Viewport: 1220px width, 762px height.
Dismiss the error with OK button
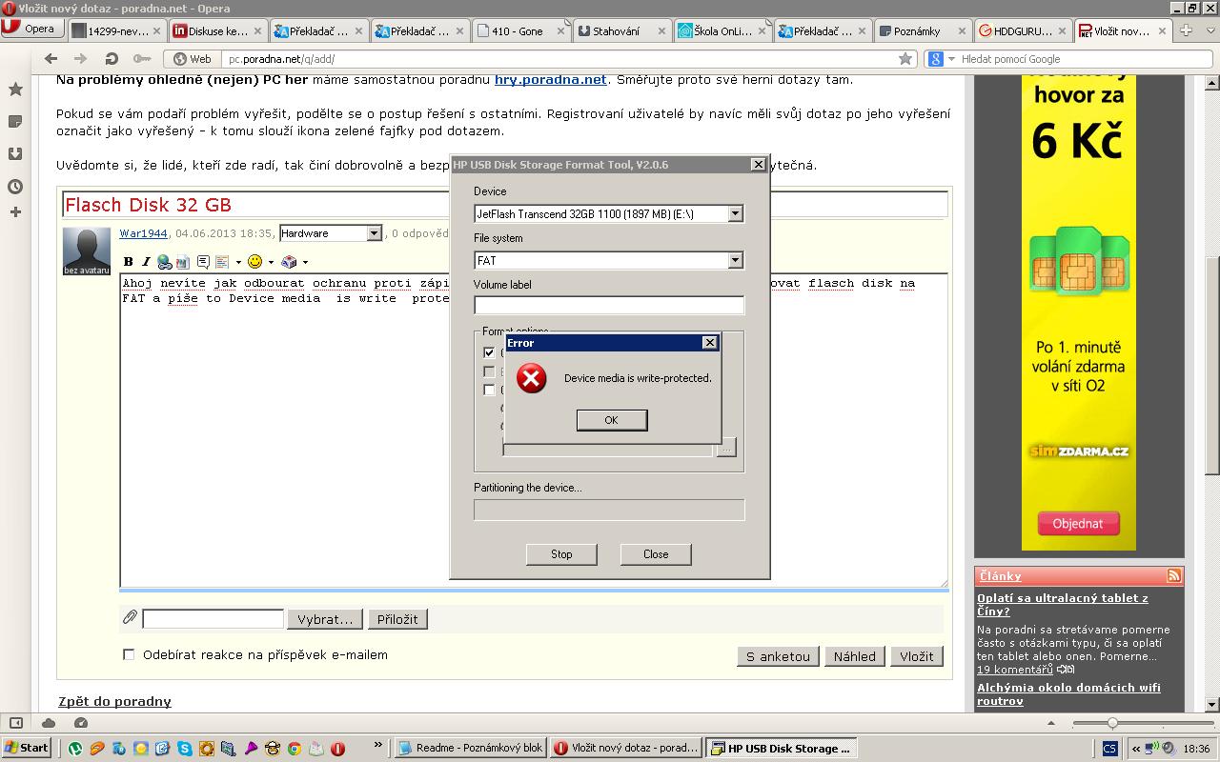[612, 420]
